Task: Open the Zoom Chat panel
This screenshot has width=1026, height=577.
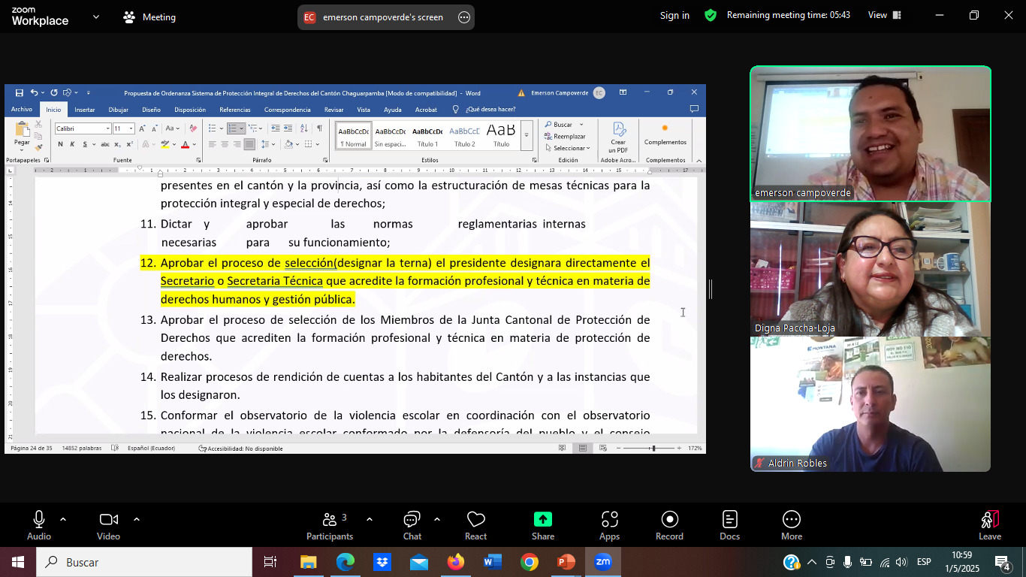Action: tap(412, 526)
